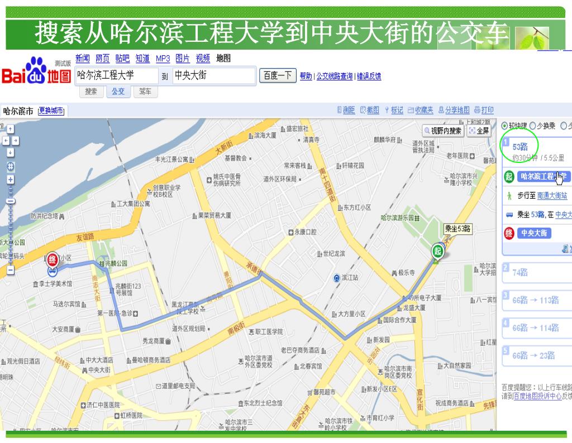
Task: Open the 测距 measure tool
Action: tap(346, 110)
